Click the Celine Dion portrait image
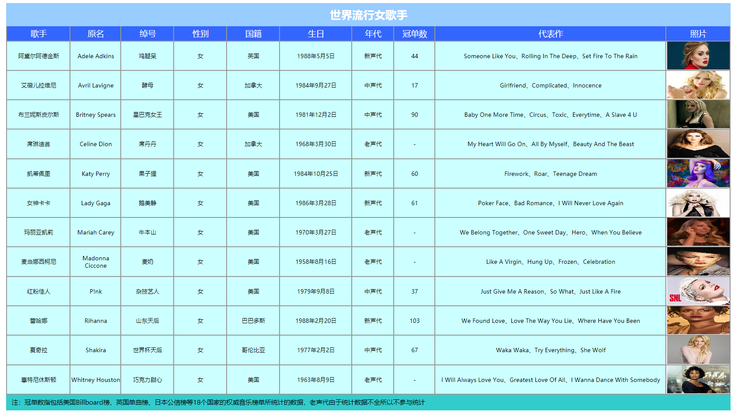The width and height of the screenshot is (738, 413). coord(698,143)
